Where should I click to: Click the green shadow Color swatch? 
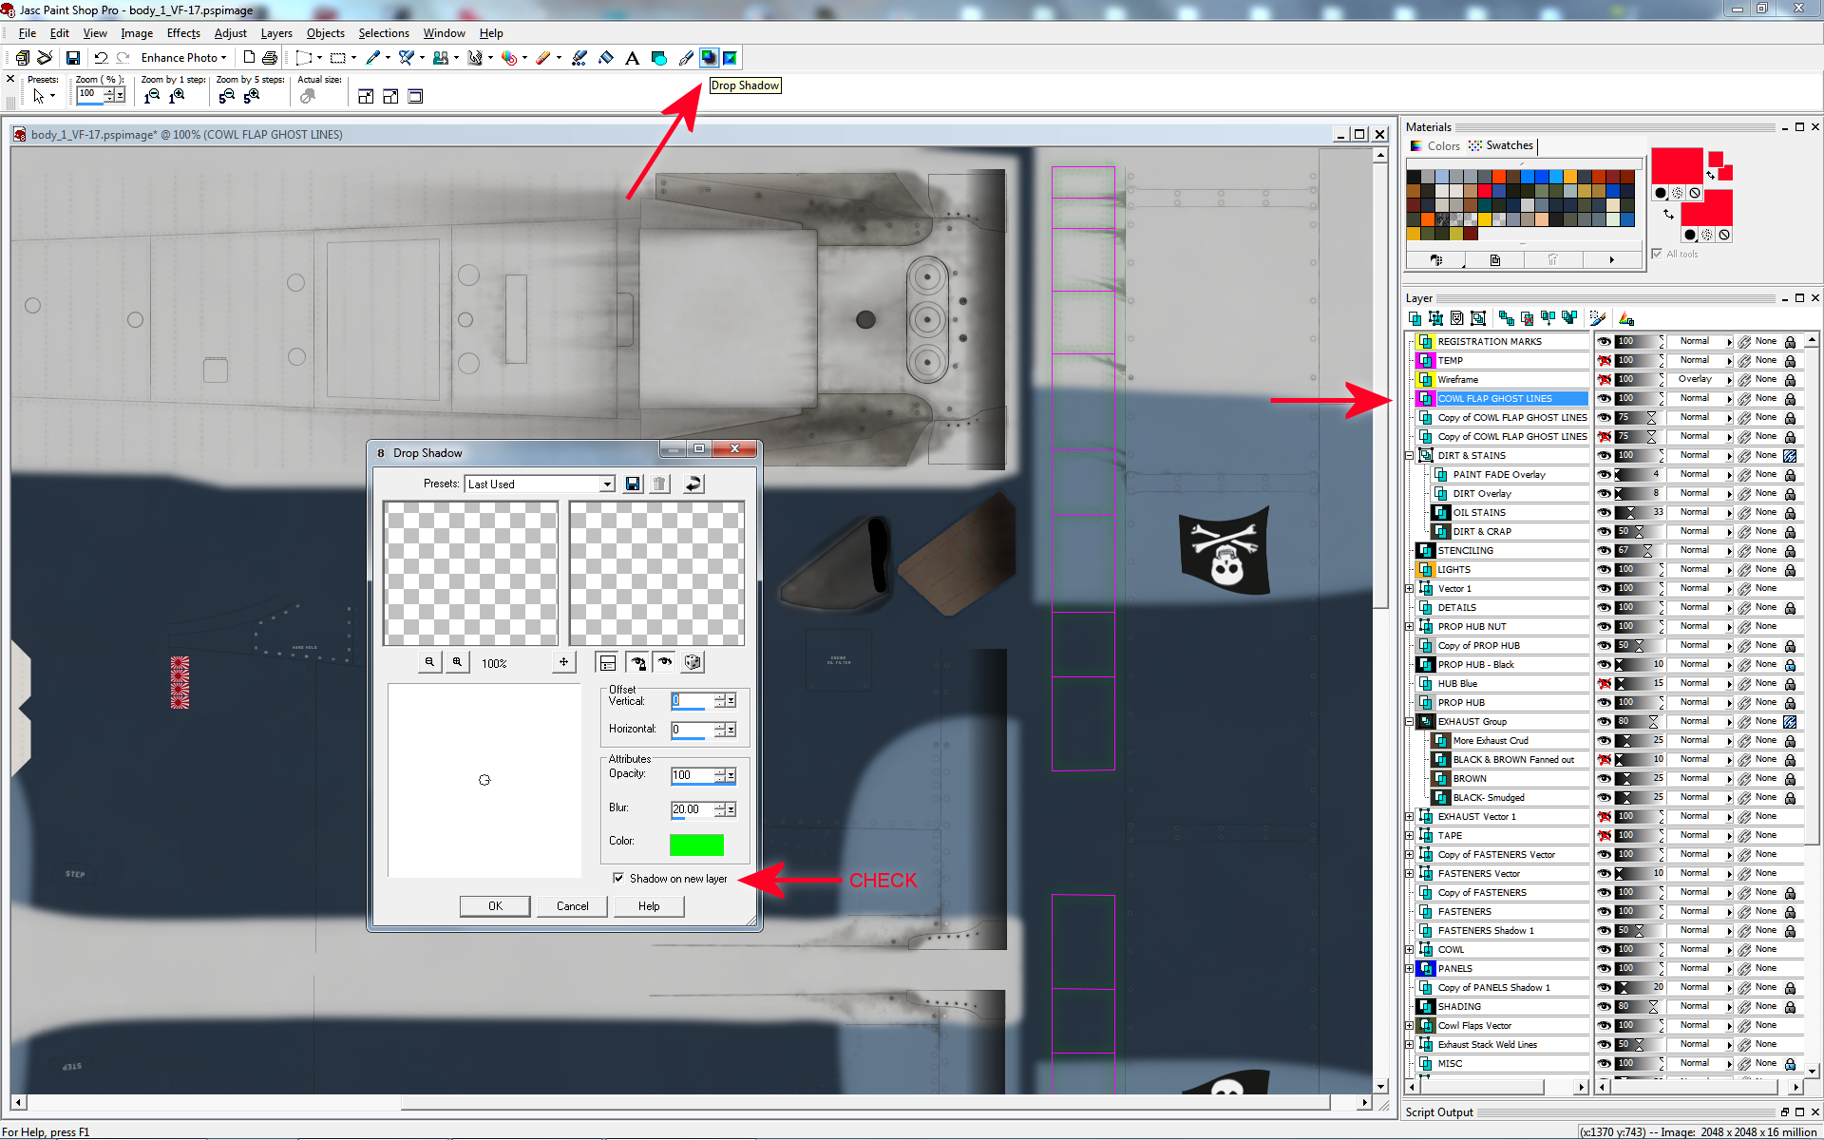(x=696, y=845)
